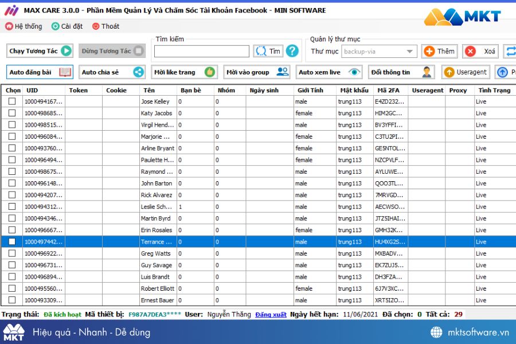Click the Auto đăng bài button
516x344 pixels.
tap(40, 72)
